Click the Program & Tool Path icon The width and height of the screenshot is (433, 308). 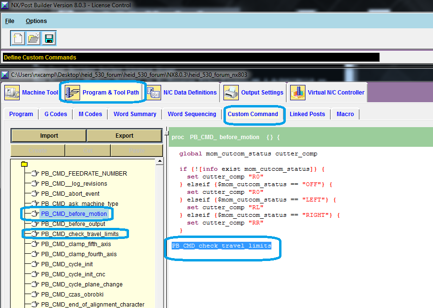pos(72,93)
